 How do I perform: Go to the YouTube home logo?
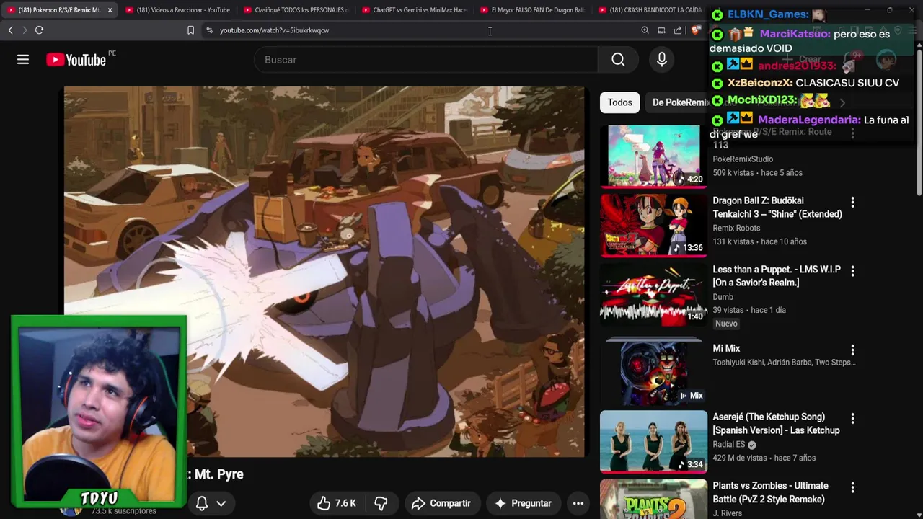76,60
